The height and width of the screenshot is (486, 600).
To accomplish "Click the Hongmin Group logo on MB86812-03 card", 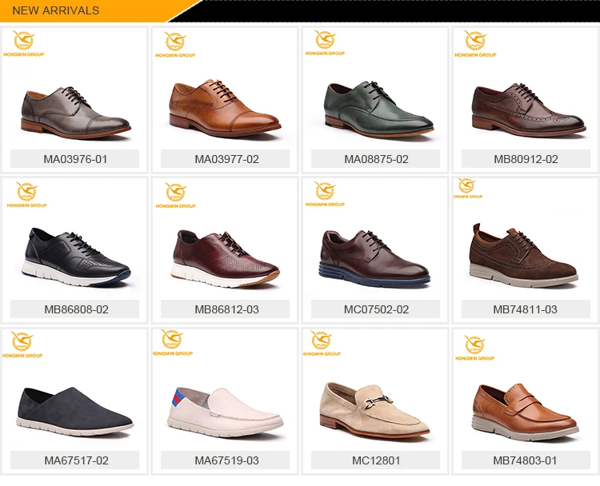I will [x=176, y=195].
